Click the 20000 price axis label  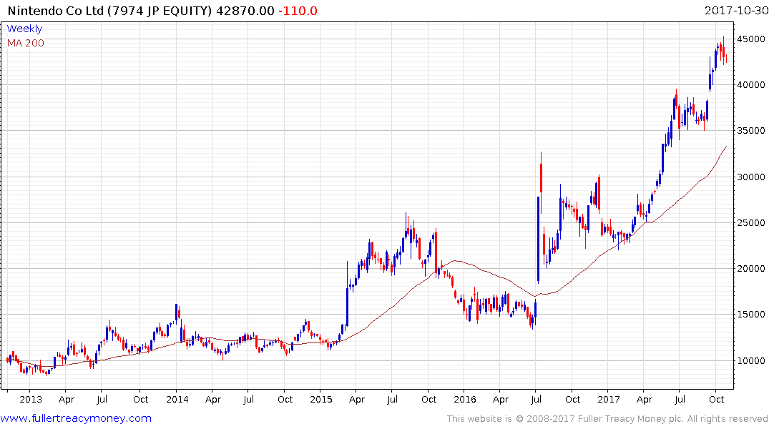(x=751, y=269)
